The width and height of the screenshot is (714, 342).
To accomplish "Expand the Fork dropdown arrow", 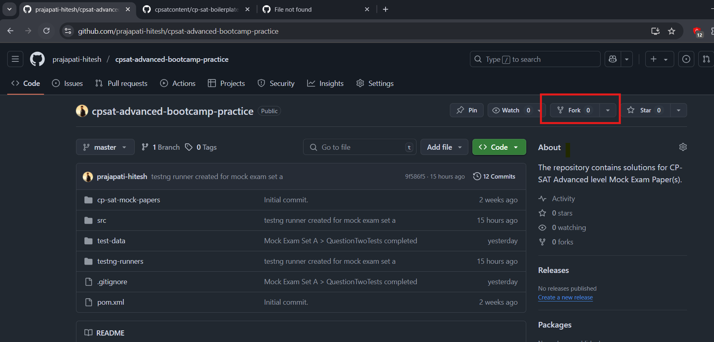I will pos(608,110).
